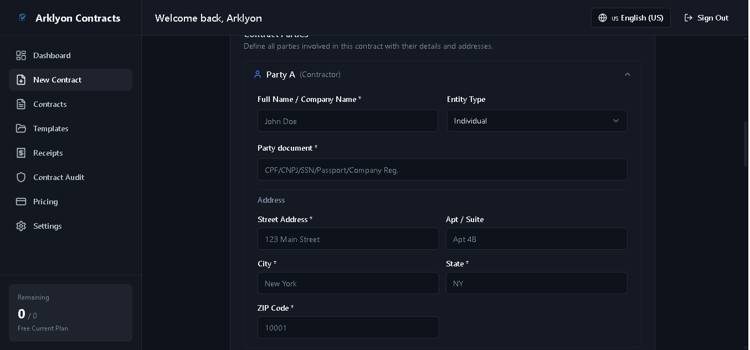Image resolution: width=750 pixels, height=350 pixels.
Task: Click the globe language icon
Action: pyautogui.click(x=603, y=18)
